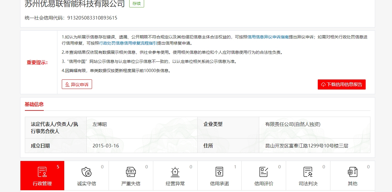Click establishment date 2015-03-16
Image resolution: width=392 pixels, height=192 pixels.
click(106, 146)
